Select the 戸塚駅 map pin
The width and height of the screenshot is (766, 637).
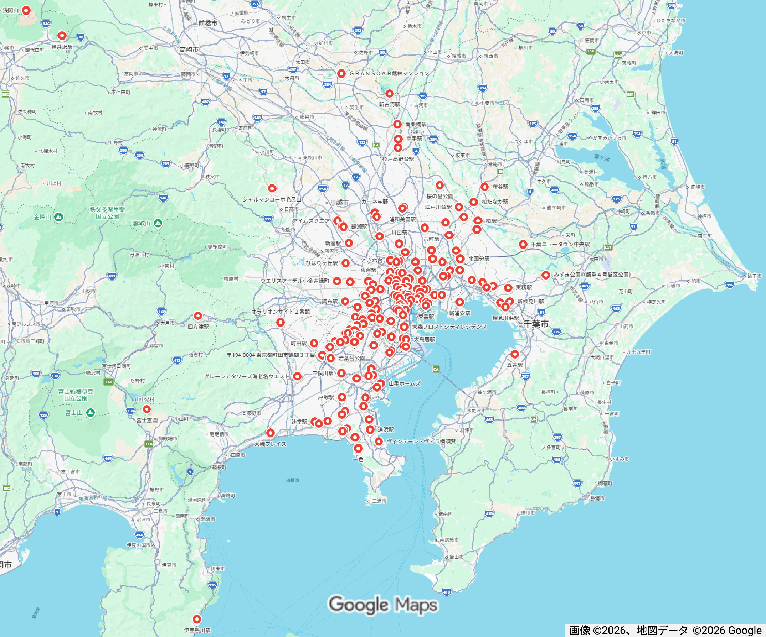coord(342,397)
